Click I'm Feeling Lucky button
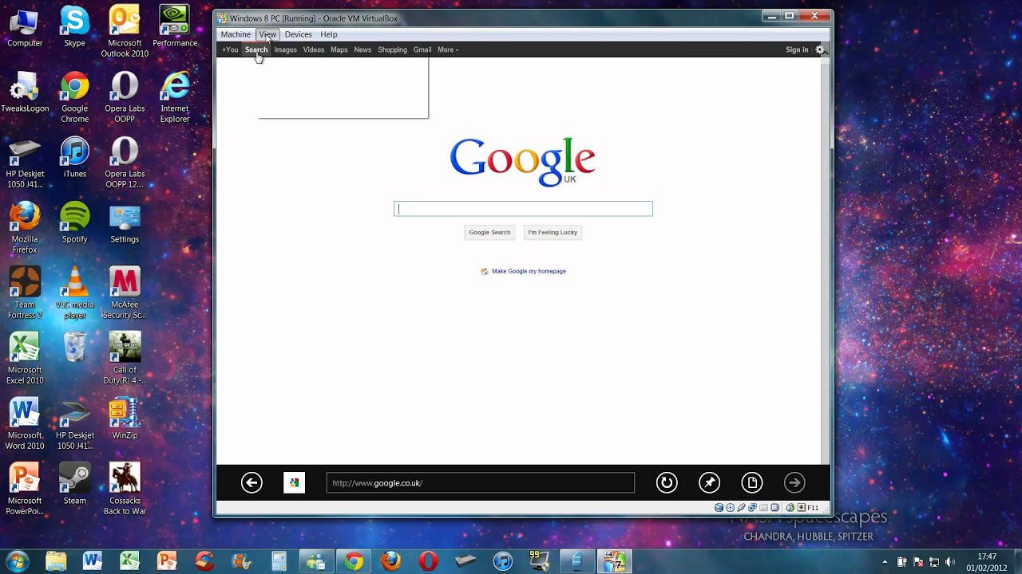This screenshot has height=574, width=1022. click(553, 232)
